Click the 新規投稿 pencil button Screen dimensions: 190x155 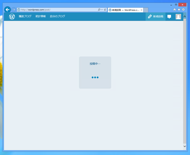click(x=155, y=16)
